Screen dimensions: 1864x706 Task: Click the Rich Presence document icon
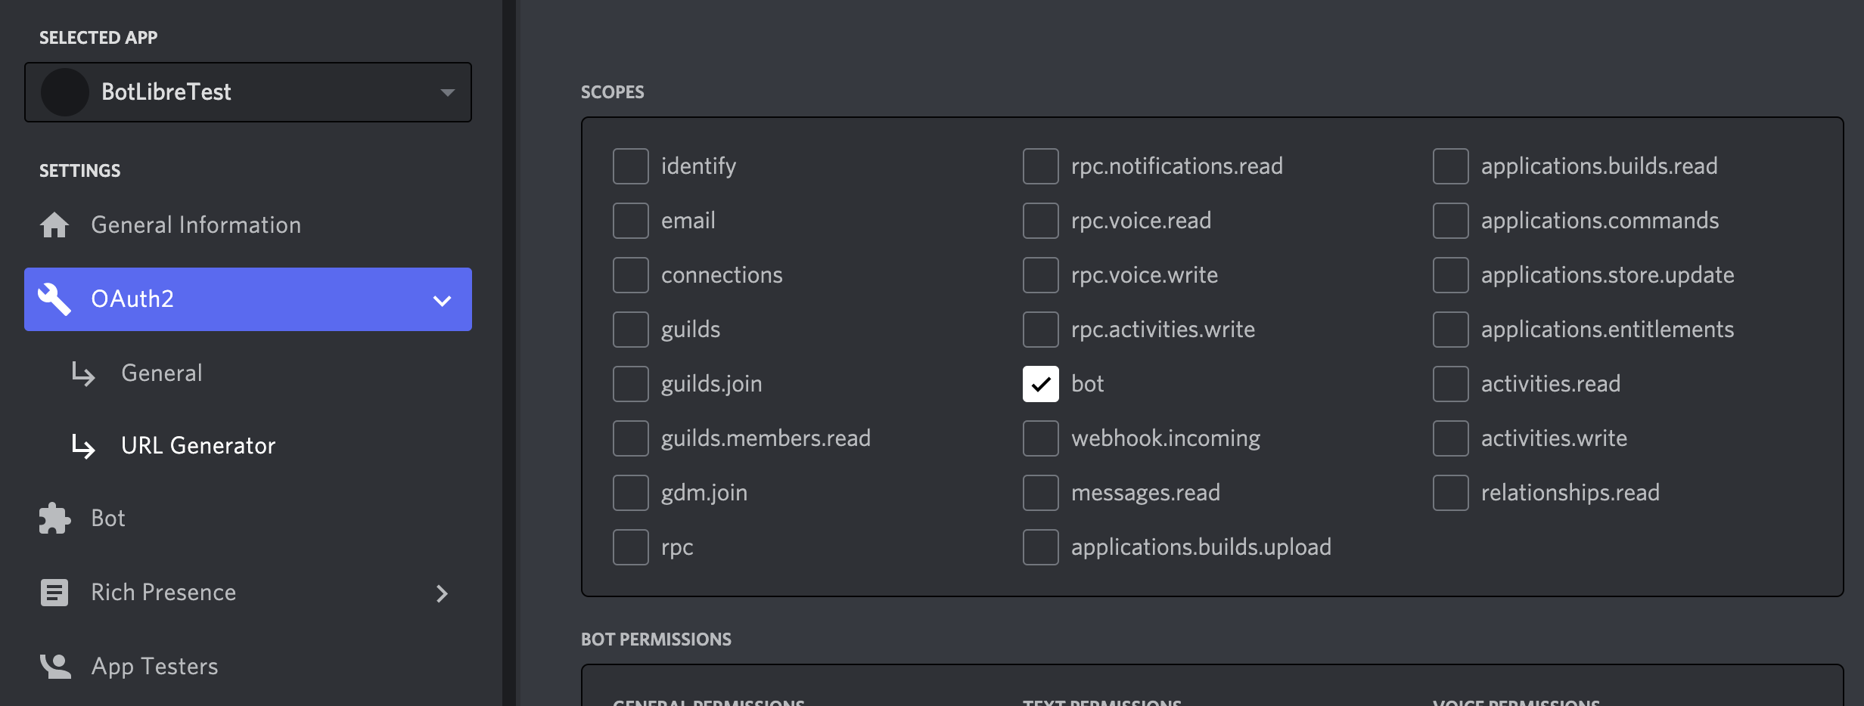(54, 592)
